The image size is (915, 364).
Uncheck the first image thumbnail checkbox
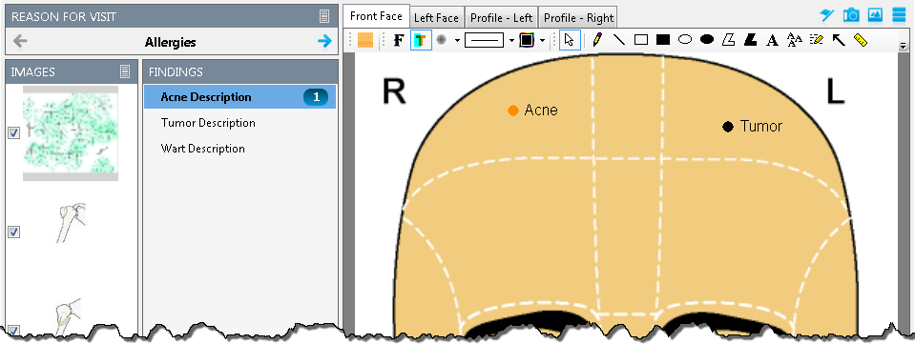(14, 132)
